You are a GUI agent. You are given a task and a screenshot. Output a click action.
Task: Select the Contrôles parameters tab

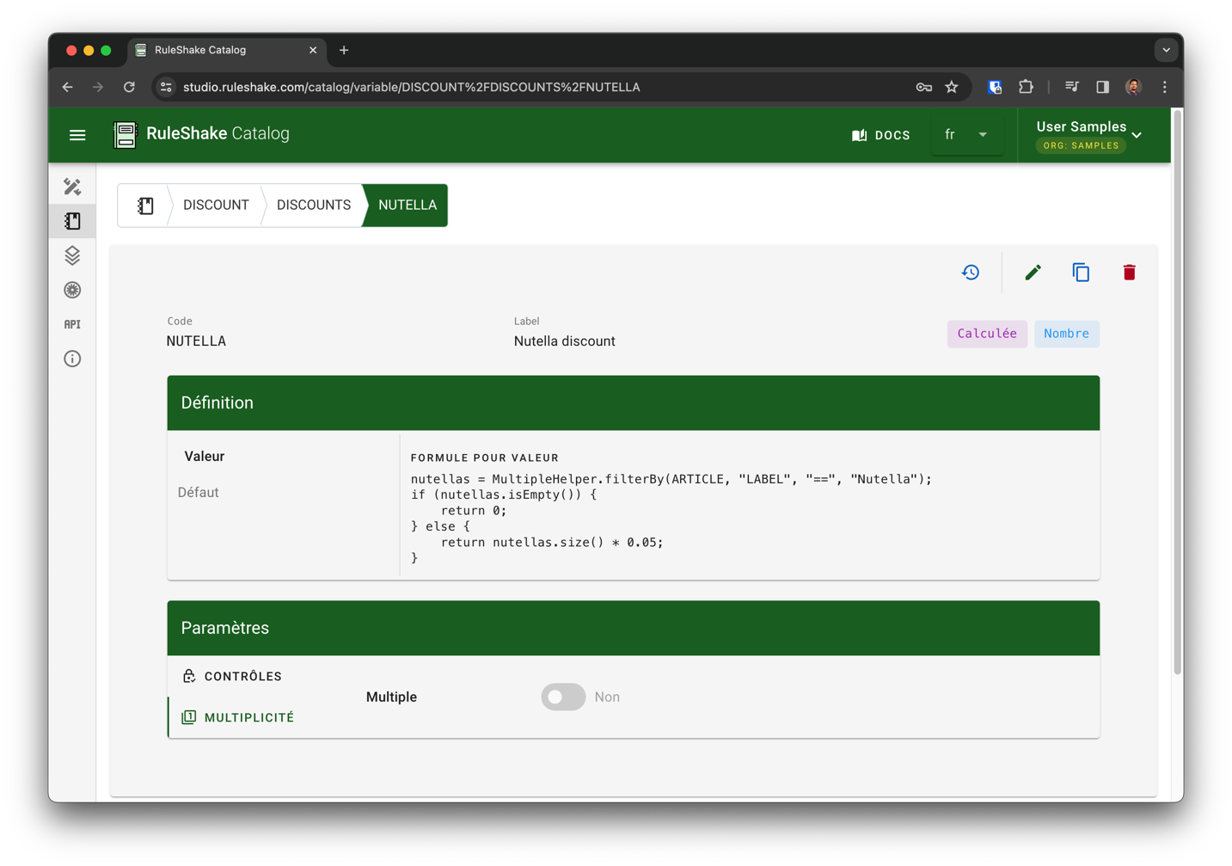click(242, 676)
